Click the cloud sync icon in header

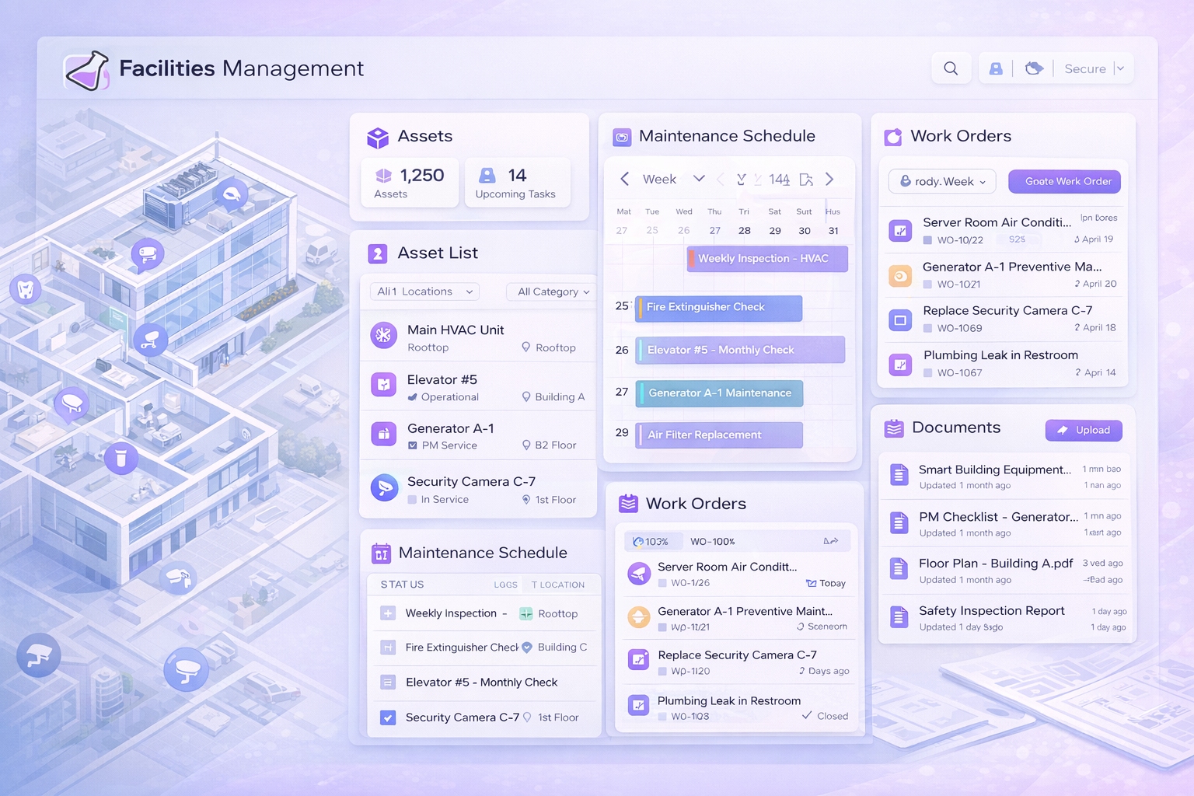[1033, 68]
